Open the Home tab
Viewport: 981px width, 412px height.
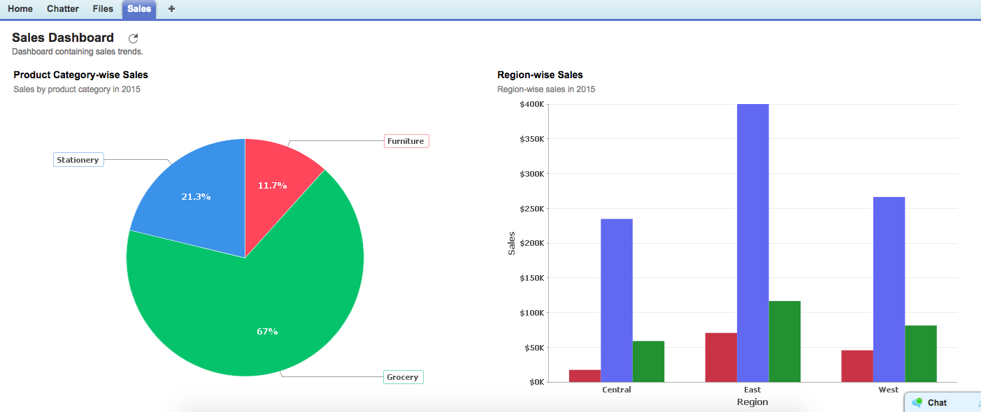point(20,9)
